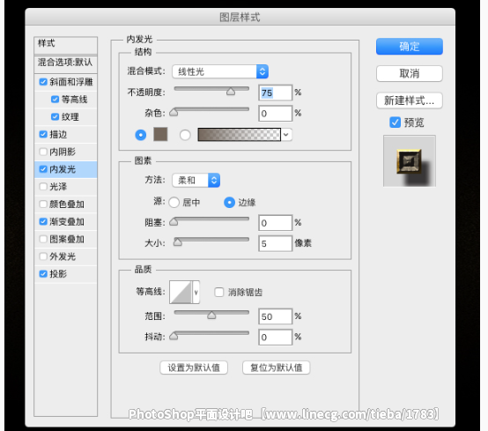Toggle the 纹理 checkbox
Viewport: 488px width, 431px height.
[x=55, y=116]
